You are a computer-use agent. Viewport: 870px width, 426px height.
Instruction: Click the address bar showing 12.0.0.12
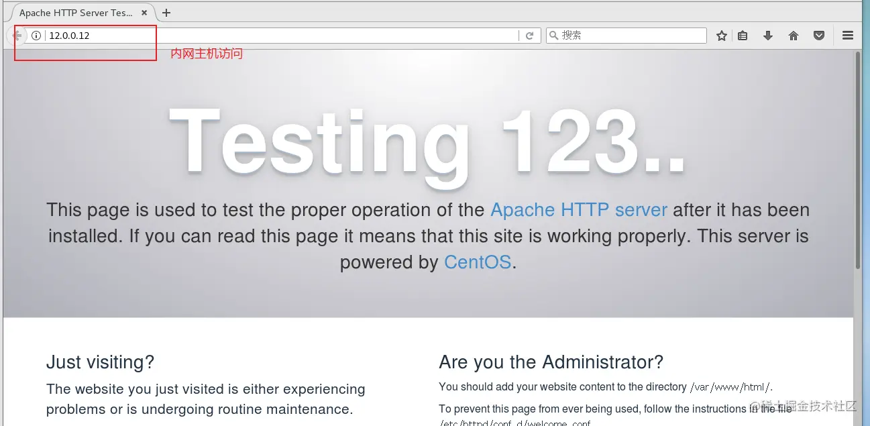tap(282, 36)
